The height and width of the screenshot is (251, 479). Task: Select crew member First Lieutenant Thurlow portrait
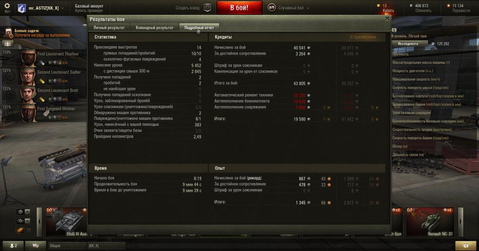[28, 58]
